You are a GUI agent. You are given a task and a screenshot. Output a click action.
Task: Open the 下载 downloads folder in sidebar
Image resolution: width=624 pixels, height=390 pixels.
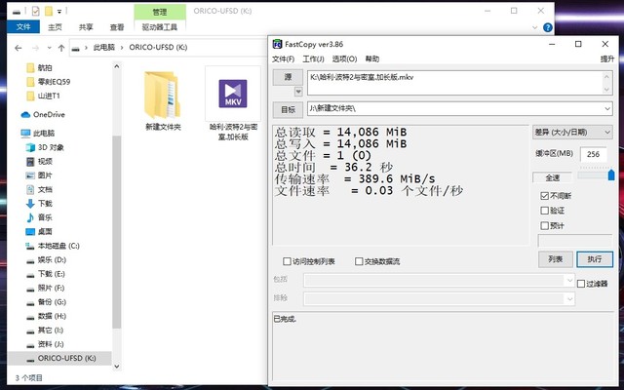click(45, 203)
